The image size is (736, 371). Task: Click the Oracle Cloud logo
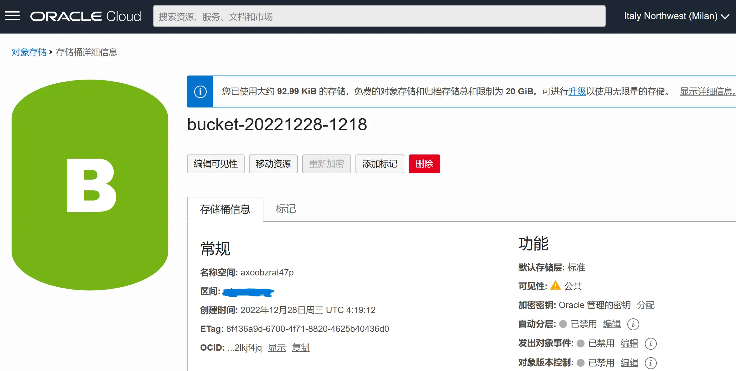[x=86, y=16]
